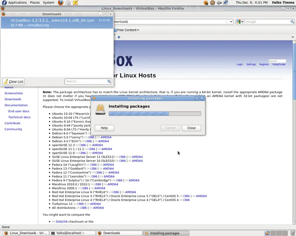Switch to the Installing packages taskbar button

pos(166,233)
